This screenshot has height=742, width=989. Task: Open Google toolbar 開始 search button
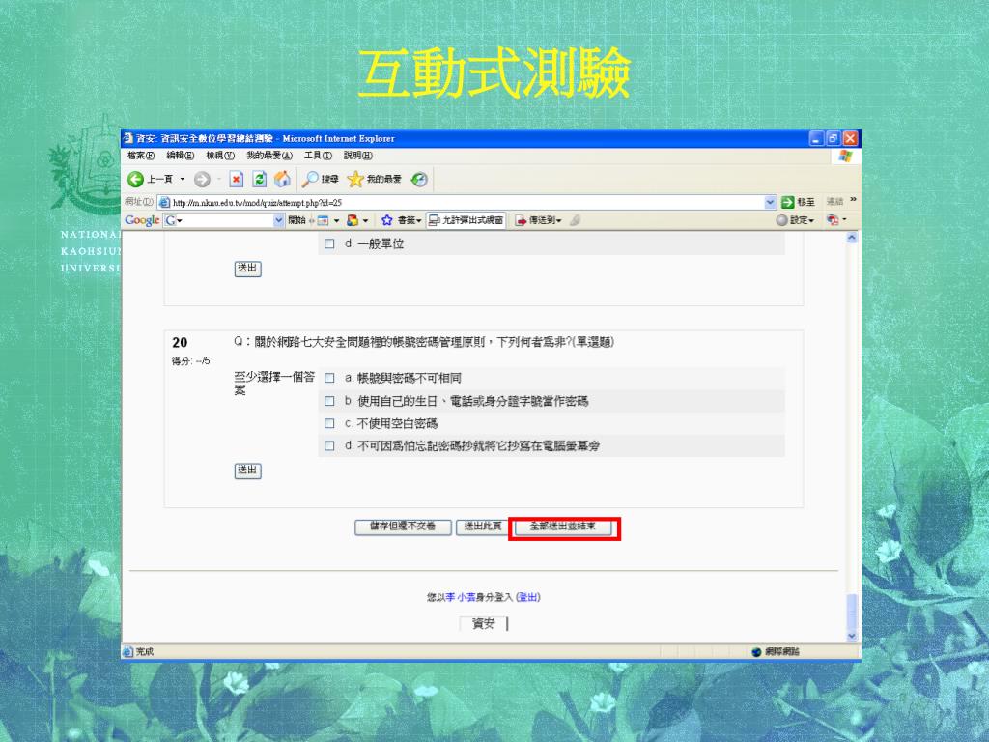[297, 220]
